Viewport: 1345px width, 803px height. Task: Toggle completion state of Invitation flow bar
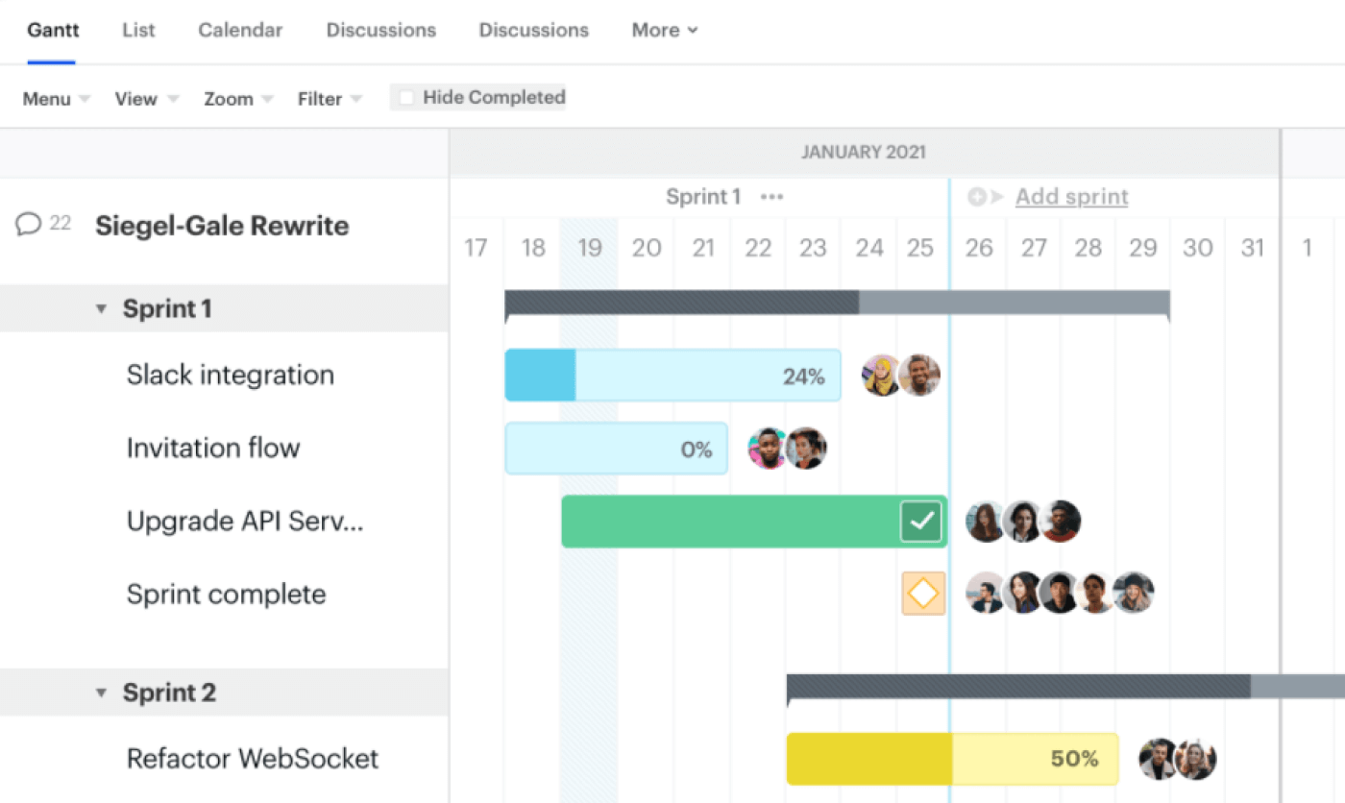pyautogui.click(x=615, y=449)
